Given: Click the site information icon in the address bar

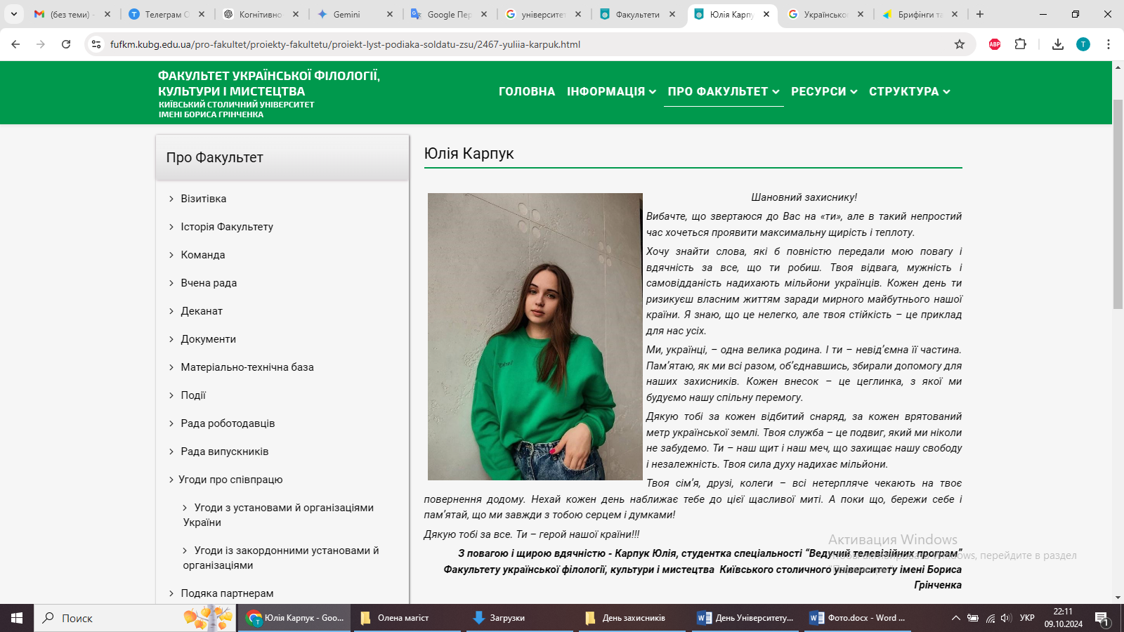Looking at the screenshot, I should (96, 44).
